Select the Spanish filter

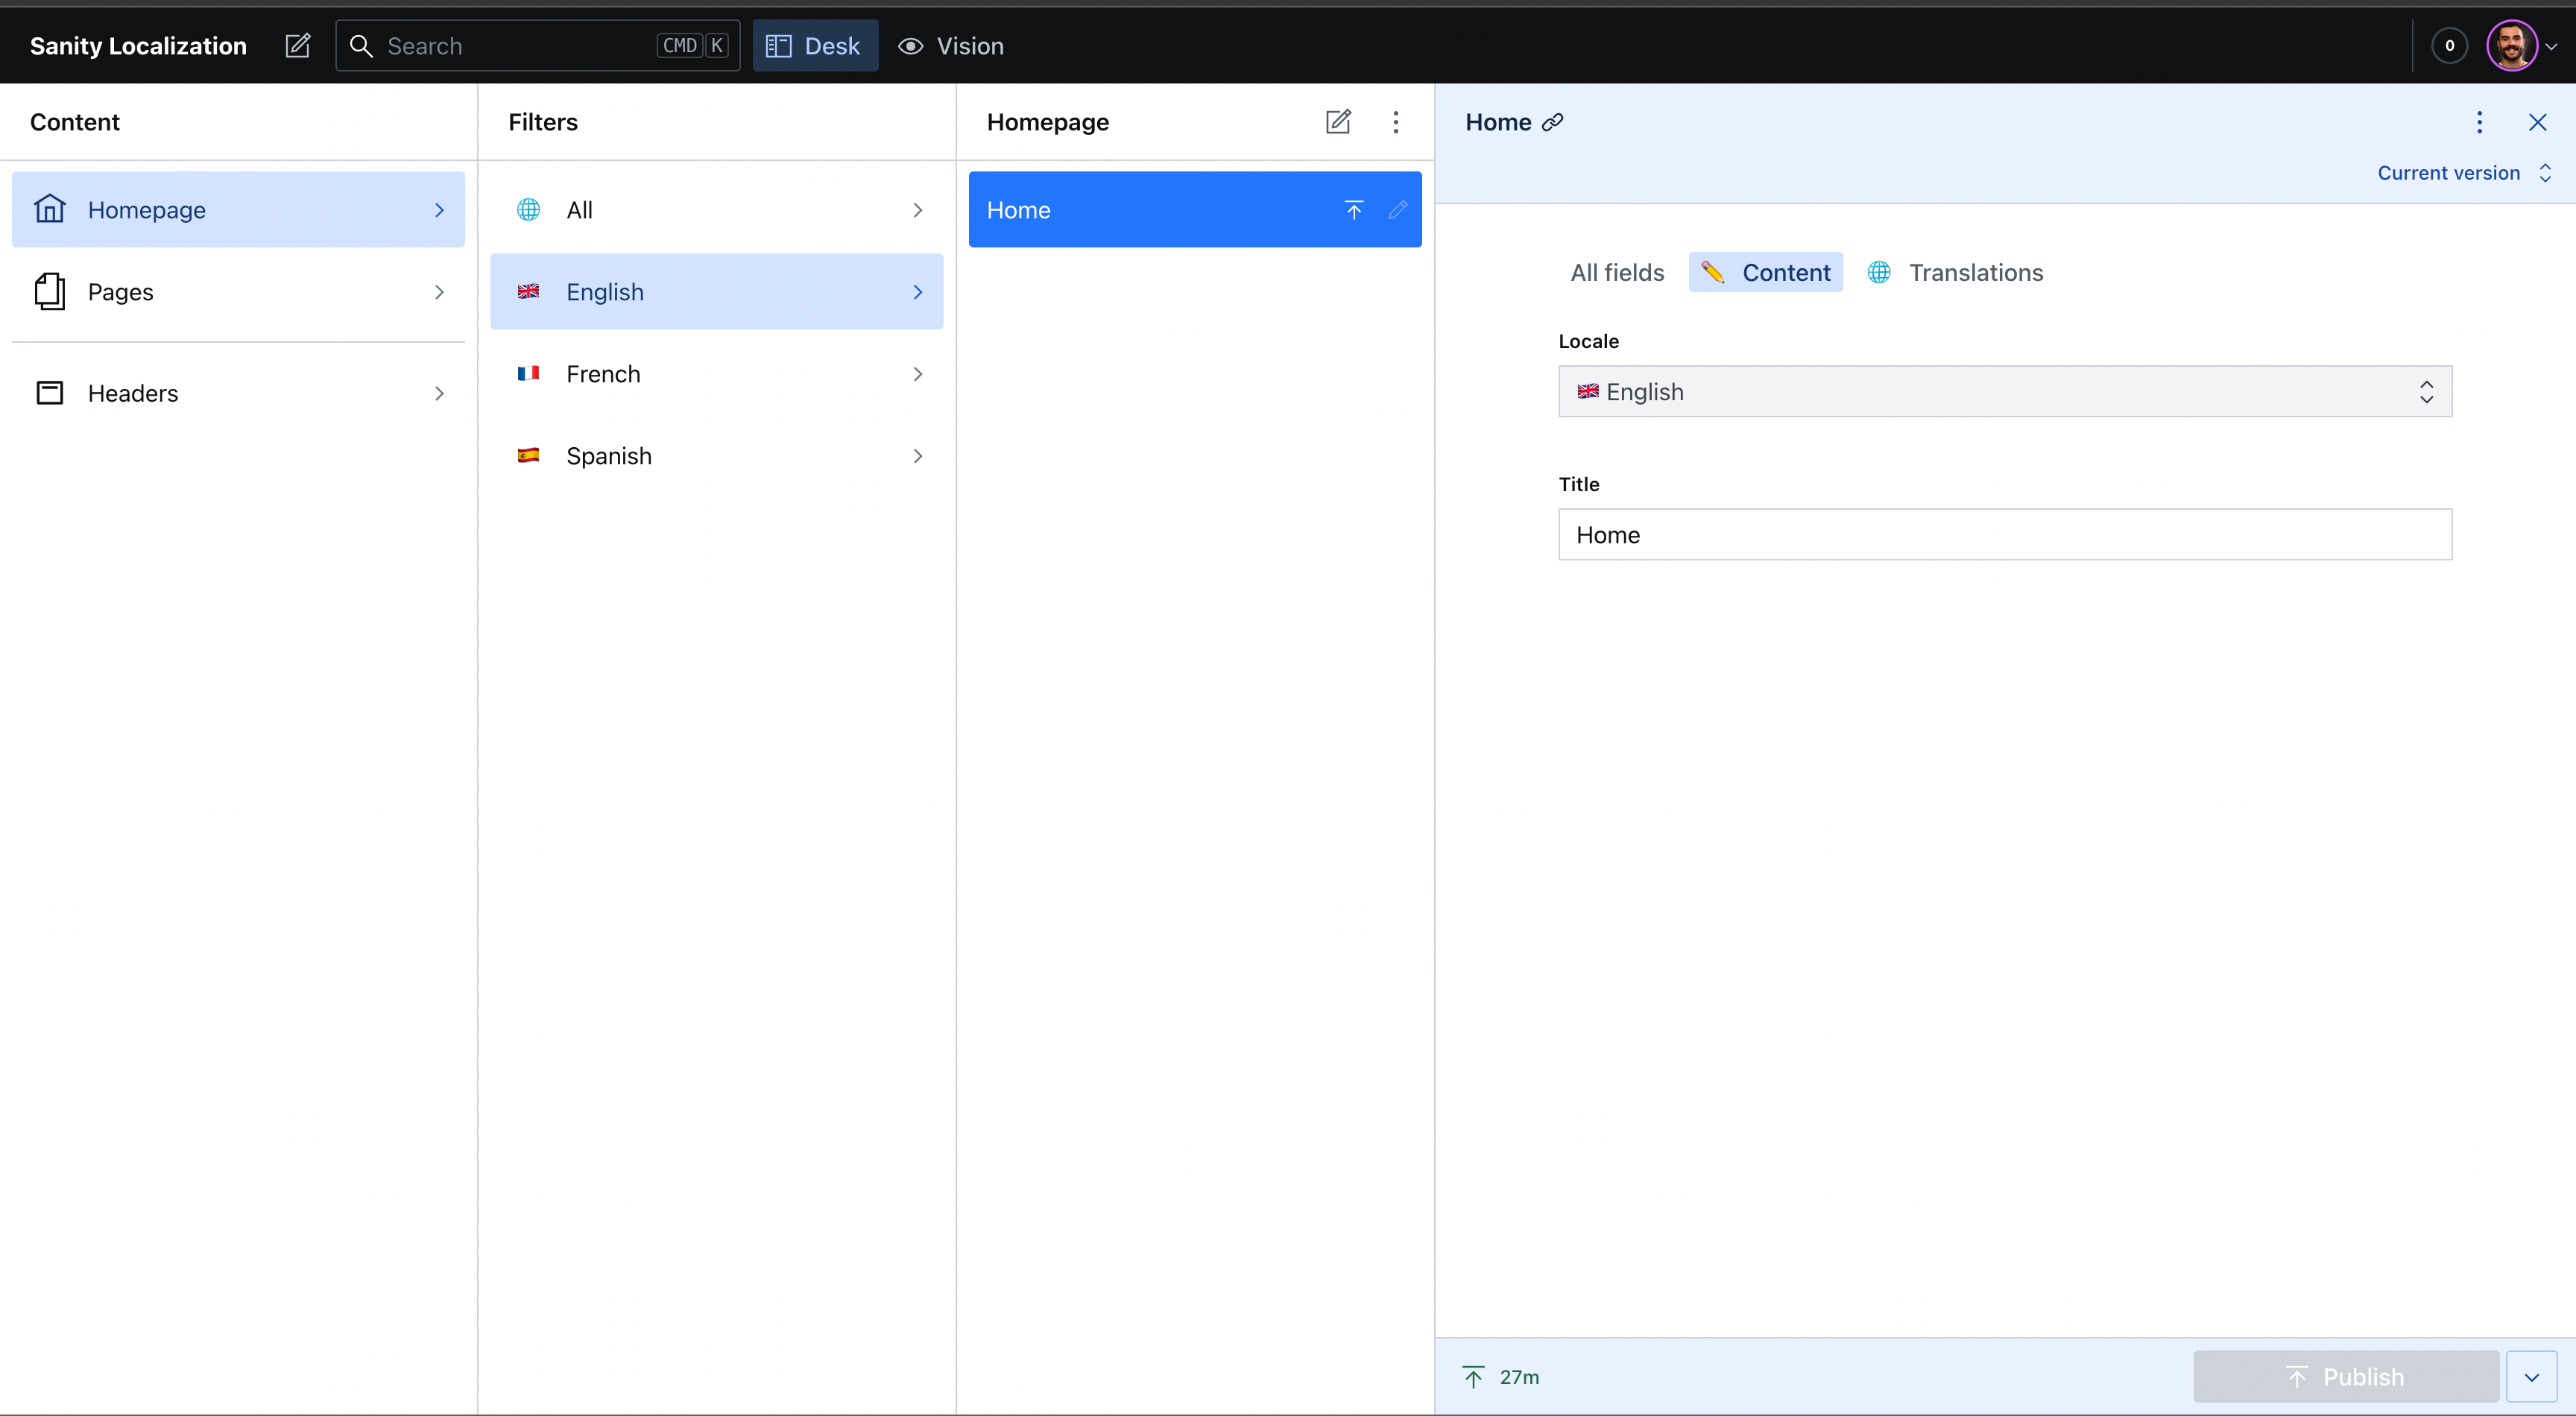click(x=716, y=455)
